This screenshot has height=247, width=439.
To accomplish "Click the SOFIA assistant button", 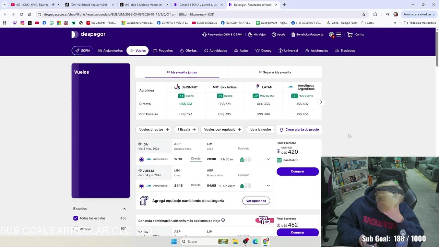I will (82, 50).
